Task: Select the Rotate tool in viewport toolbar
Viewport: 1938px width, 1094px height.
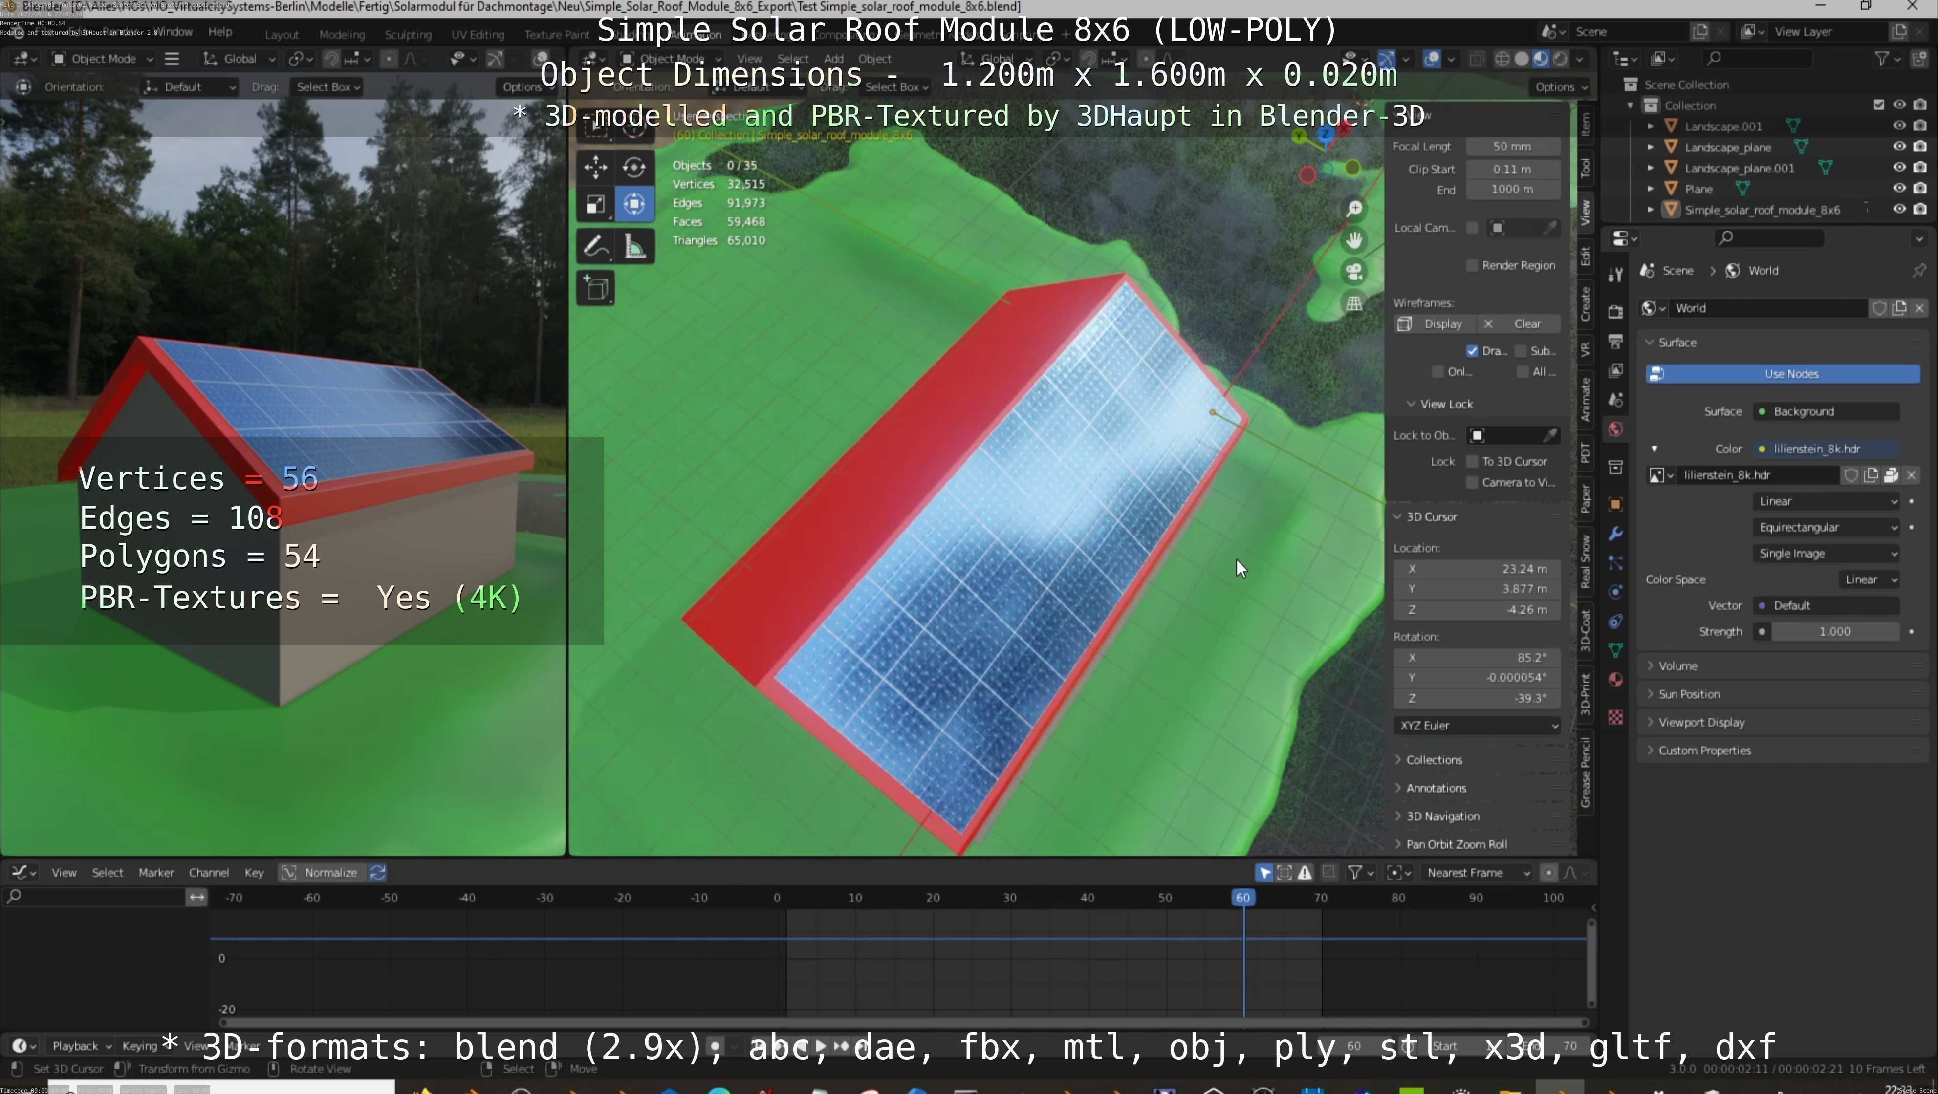Action: pyautogui.click(x=634, y=166)
